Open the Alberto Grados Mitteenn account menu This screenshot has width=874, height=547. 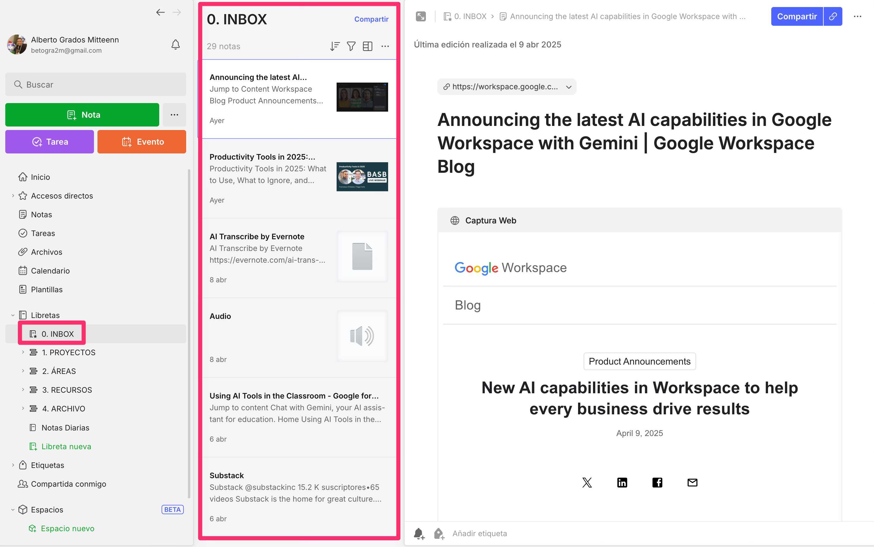75,40
